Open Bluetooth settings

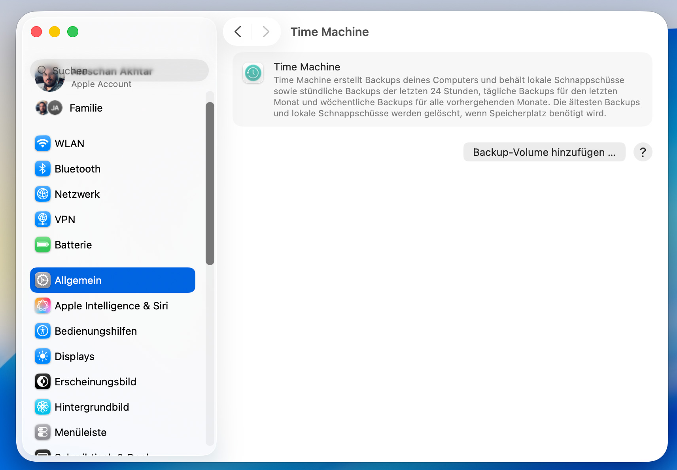[x=113, y=169]
